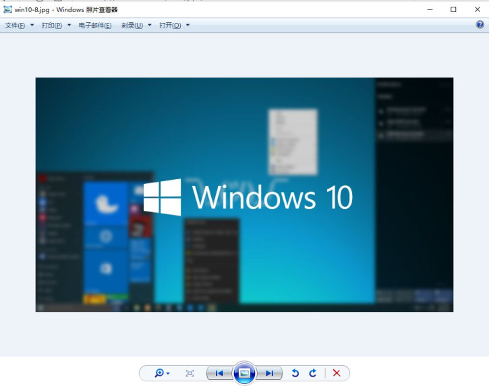The width and height of the screenshot is (489, 386).
Task: Click the win10-8.jpg title bar text
Action: point(66,9)
